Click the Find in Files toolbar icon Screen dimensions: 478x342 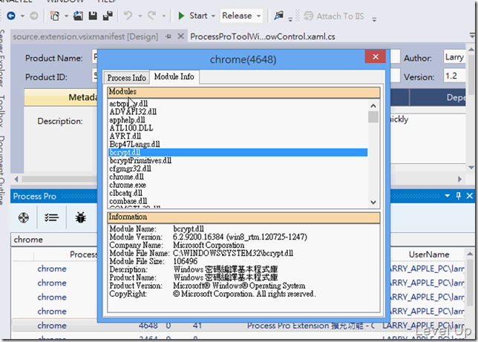(x=278, y=16)
